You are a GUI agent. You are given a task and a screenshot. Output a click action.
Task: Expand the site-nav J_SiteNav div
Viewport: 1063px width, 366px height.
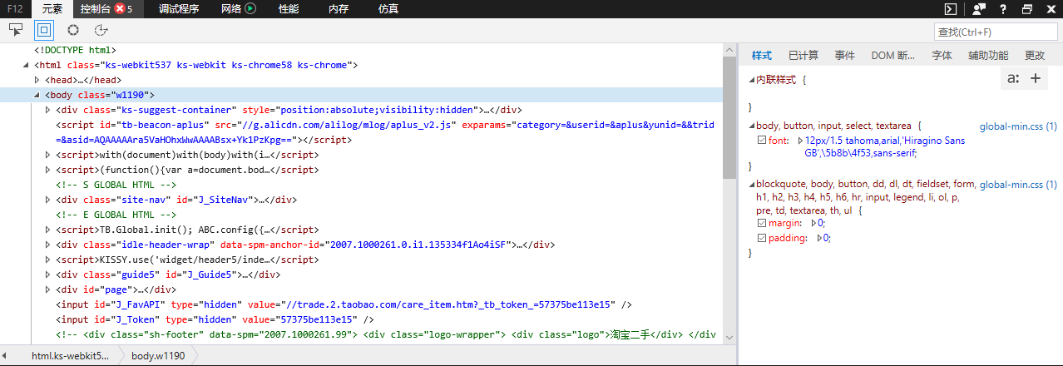[47, 200]
